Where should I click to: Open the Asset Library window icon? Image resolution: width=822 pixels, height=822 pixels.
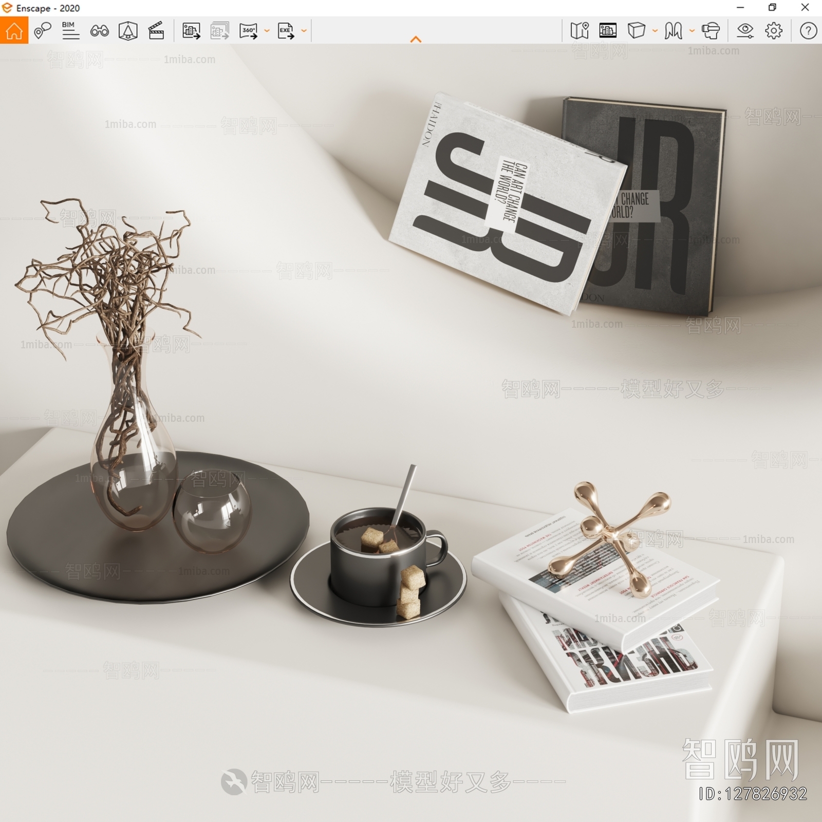[608, 31]
